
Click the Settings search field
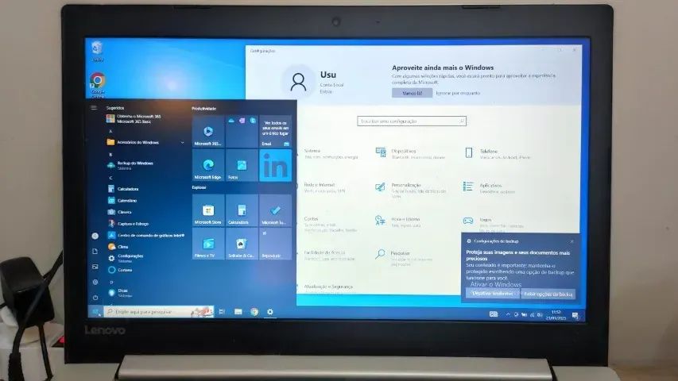[412, 121]
